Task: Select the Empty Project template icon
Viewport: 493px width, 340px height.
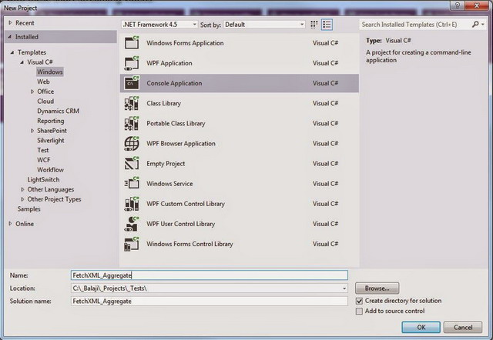Action: click(x=132, y=163)
